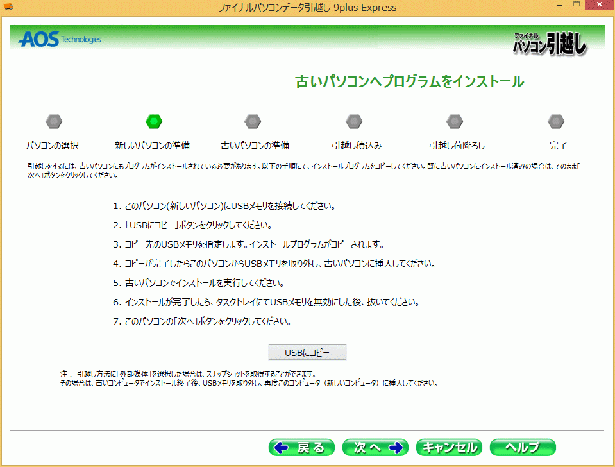The height and width of the screenshot is (467, 615).
Task: Select the パソコンの選択 step label
Action: click(x=53, y=146)
